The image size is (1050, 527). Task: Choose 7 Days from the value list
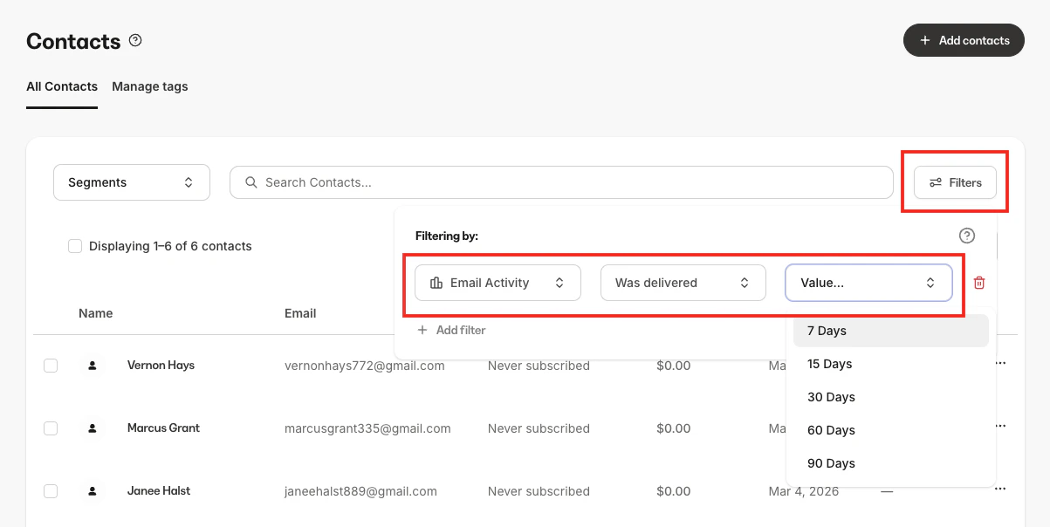pyautogui.click(x=890, y=331)
